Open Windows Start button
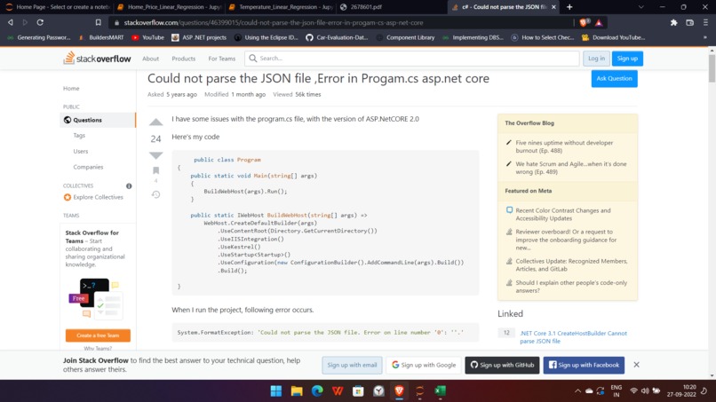The height and width of the screenshot is (402, 716). coord(275,391)
